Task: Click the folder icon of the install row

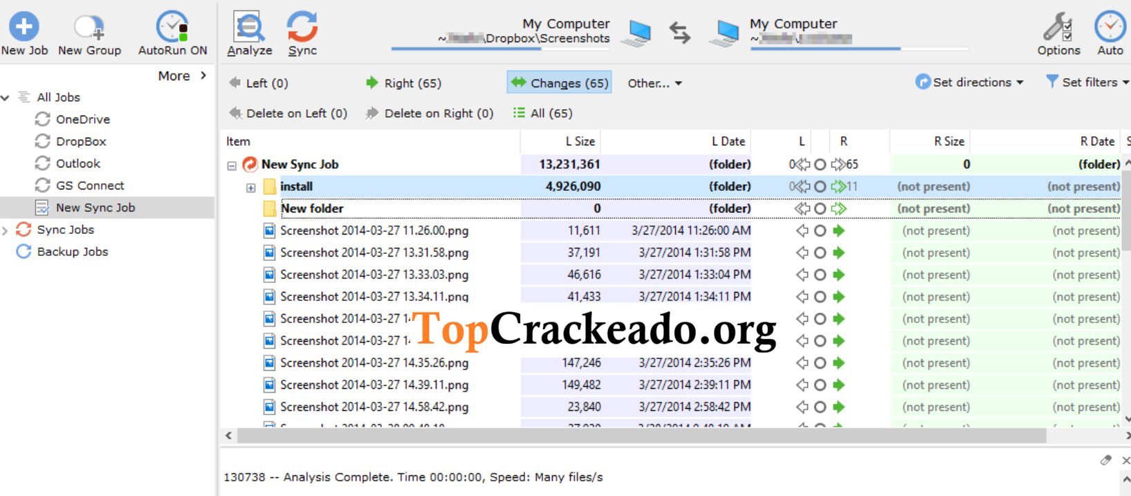Action: (x=270, y=187)
